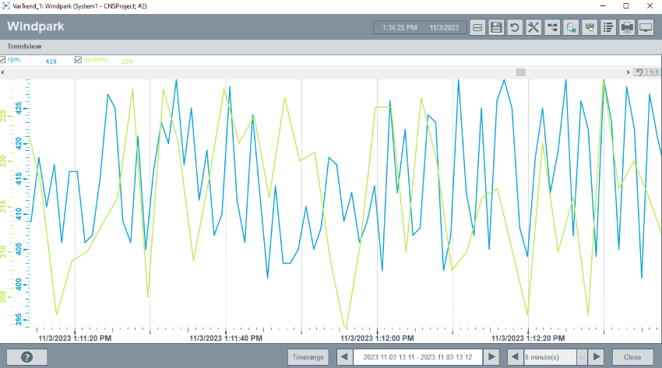Click the circular-arrow reset icon in toolbar
This screenshot has width=662, height=368.
tap(515, 27)
